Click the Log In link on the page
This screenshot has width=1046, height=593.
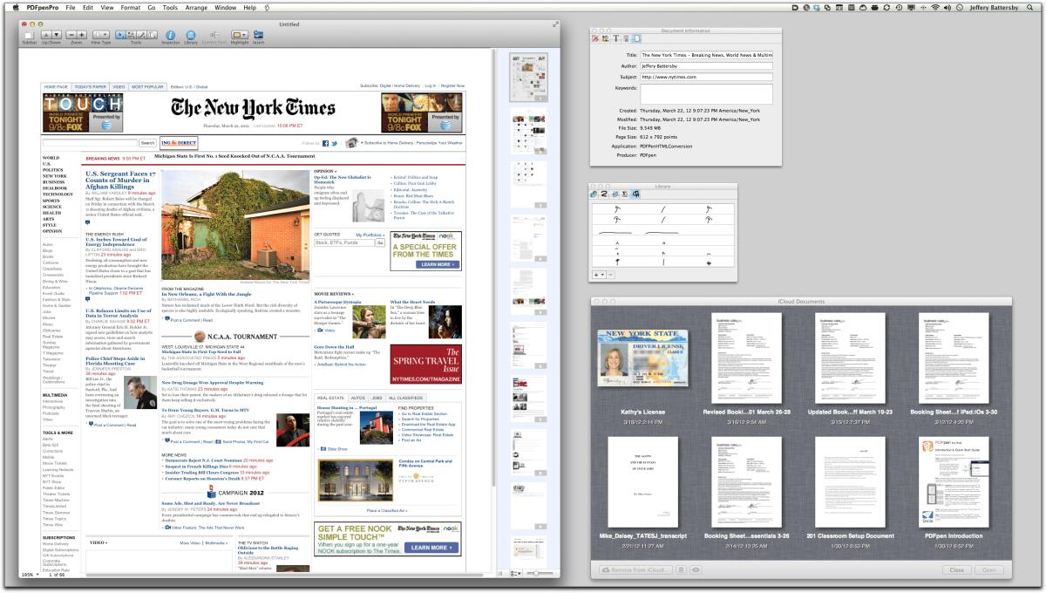pos(430,86)
